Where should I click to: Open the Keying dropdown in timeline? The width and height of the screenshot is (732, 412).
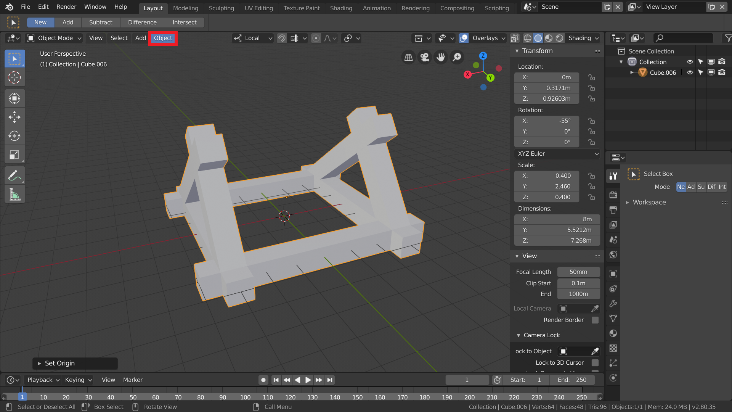78,380
